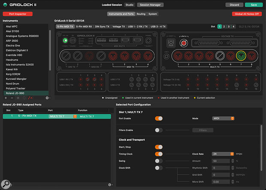Viewport: 266px width, 190px height.
Task: Select MIDI RX 2 port on device
Action: pos(101,56)
